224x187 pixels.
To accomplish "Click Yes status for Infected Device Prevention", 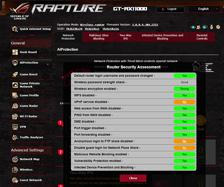I will [x=185, y=167].
